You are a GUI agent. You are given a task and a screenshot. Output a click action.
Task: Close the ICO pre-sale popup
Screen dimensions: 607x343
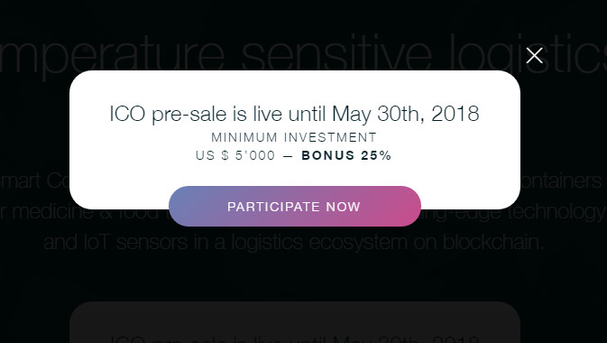click(x=534, y=55)
